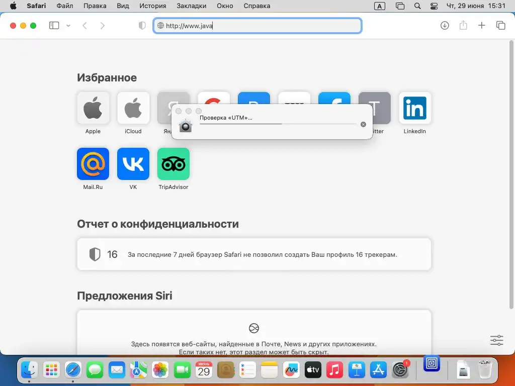Image resolution: width=515 pixels, height=386 pixels.
Task: Show tab overview icon
Action: tap(500, 25)
